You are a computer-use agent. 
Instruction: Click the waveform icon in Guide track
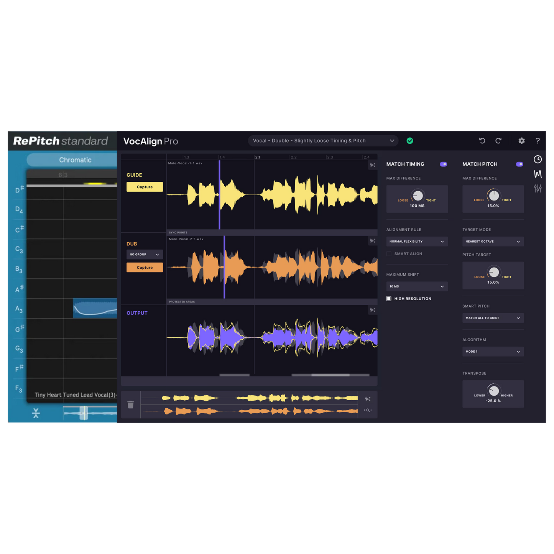pos(372,165)
